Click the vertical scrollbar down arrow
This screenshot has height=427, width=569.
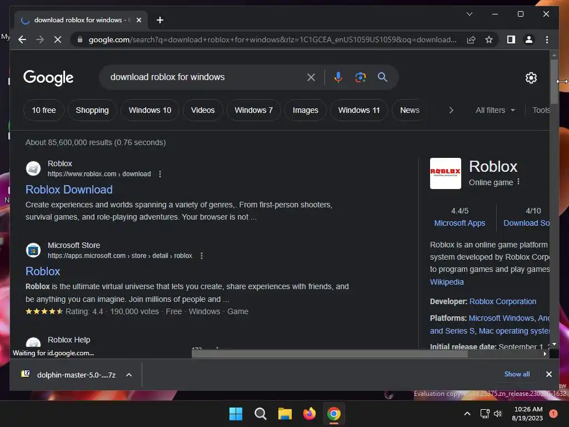tap(554, 344)
